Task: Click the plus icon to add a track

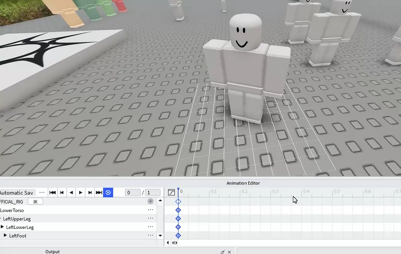Action: (150, 201)
